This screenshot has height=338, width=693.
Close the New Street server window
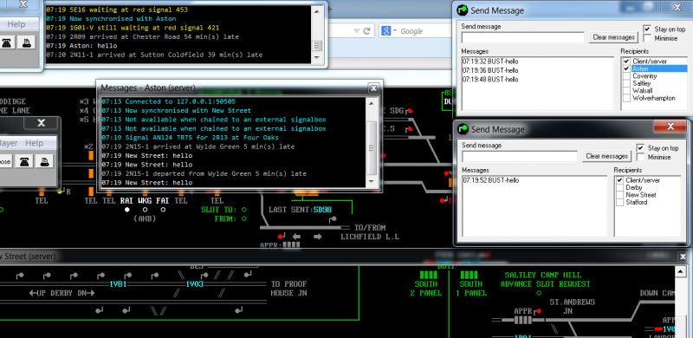(x=683, y=257)
